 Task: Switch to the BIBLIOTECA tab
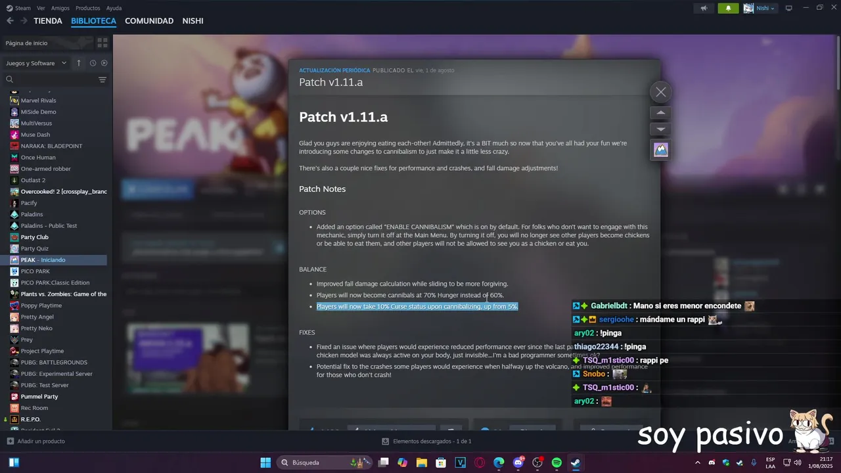click(x=93, y=21)
